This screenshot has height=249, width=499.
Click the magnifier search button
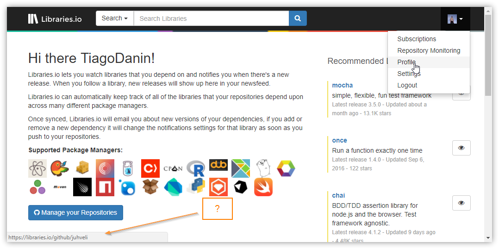point(298,19)
